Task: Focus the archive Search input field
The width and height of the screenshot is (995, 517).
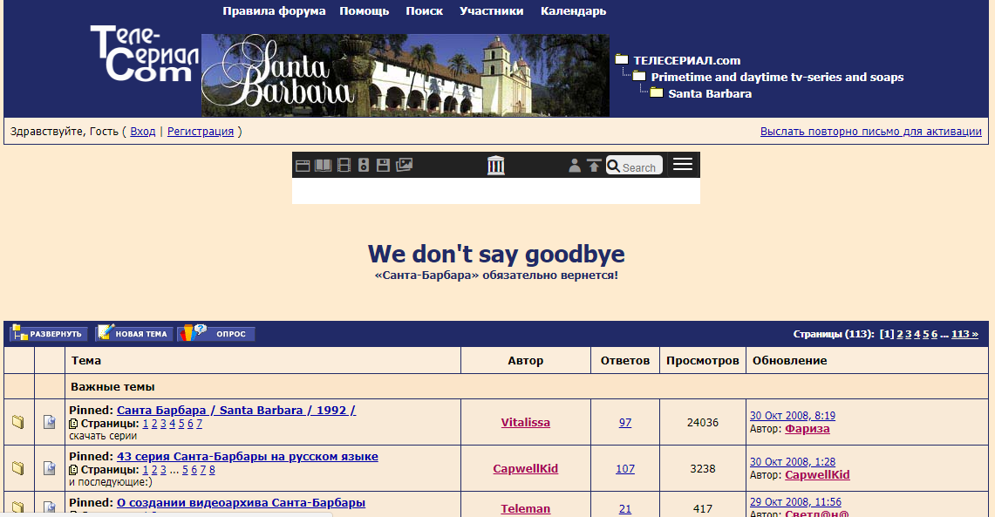Action: 634,165
